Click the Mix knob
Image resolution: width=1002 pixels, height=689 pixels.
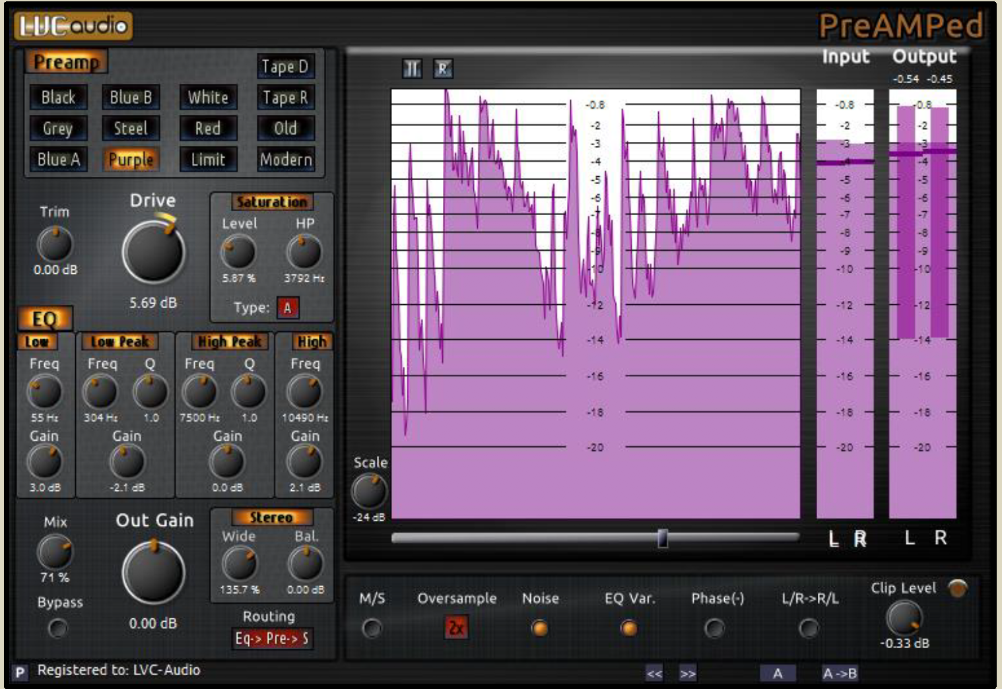[x=55, y=552]
